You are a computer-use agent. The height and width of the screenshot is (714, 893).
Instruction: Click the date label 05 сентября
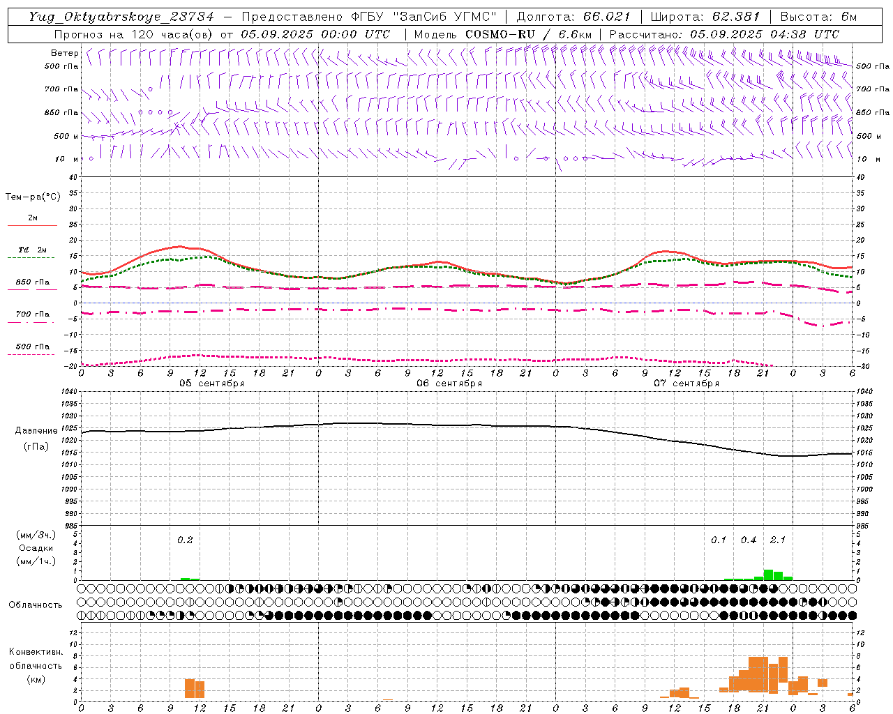point(212,383)
